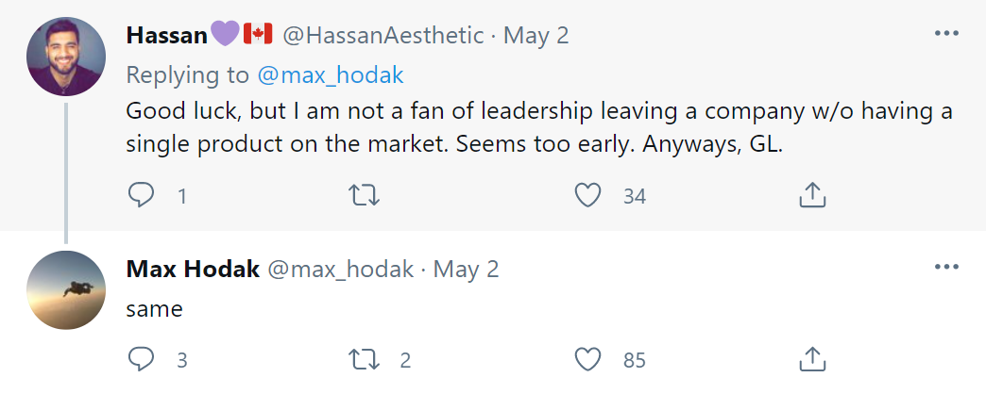Reply to Max Hodak's 'same' tweet
This screenshot has width=986, height=394.
[141, 359]
